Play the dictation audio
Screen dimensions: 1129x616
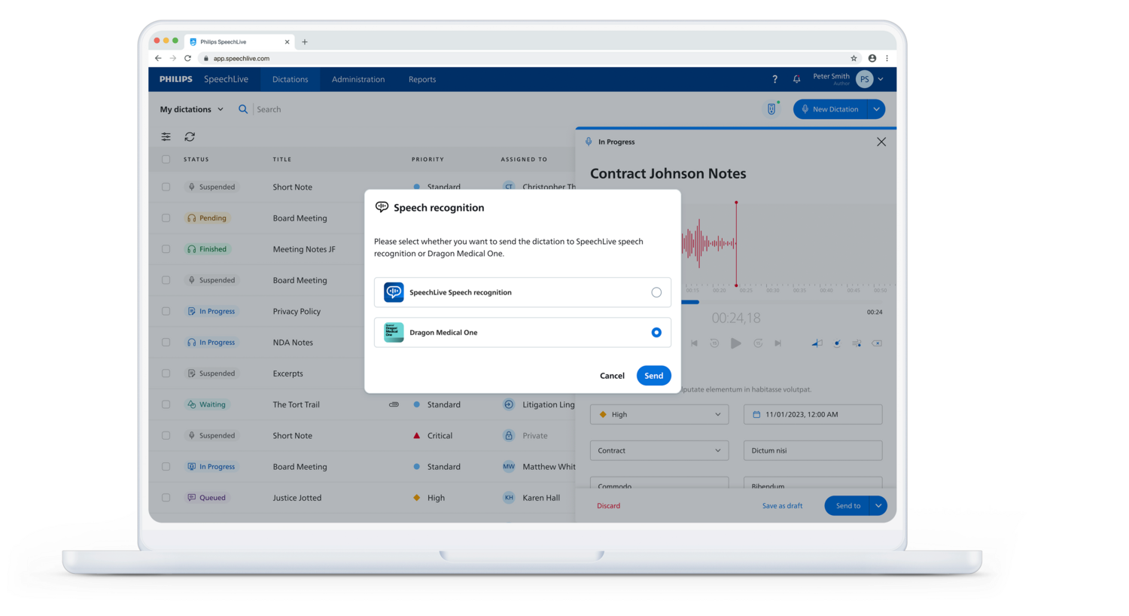tap(736, 343)
